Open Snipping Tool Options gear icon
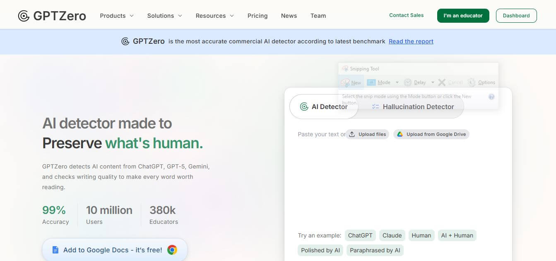 click(x=472, y=82)
